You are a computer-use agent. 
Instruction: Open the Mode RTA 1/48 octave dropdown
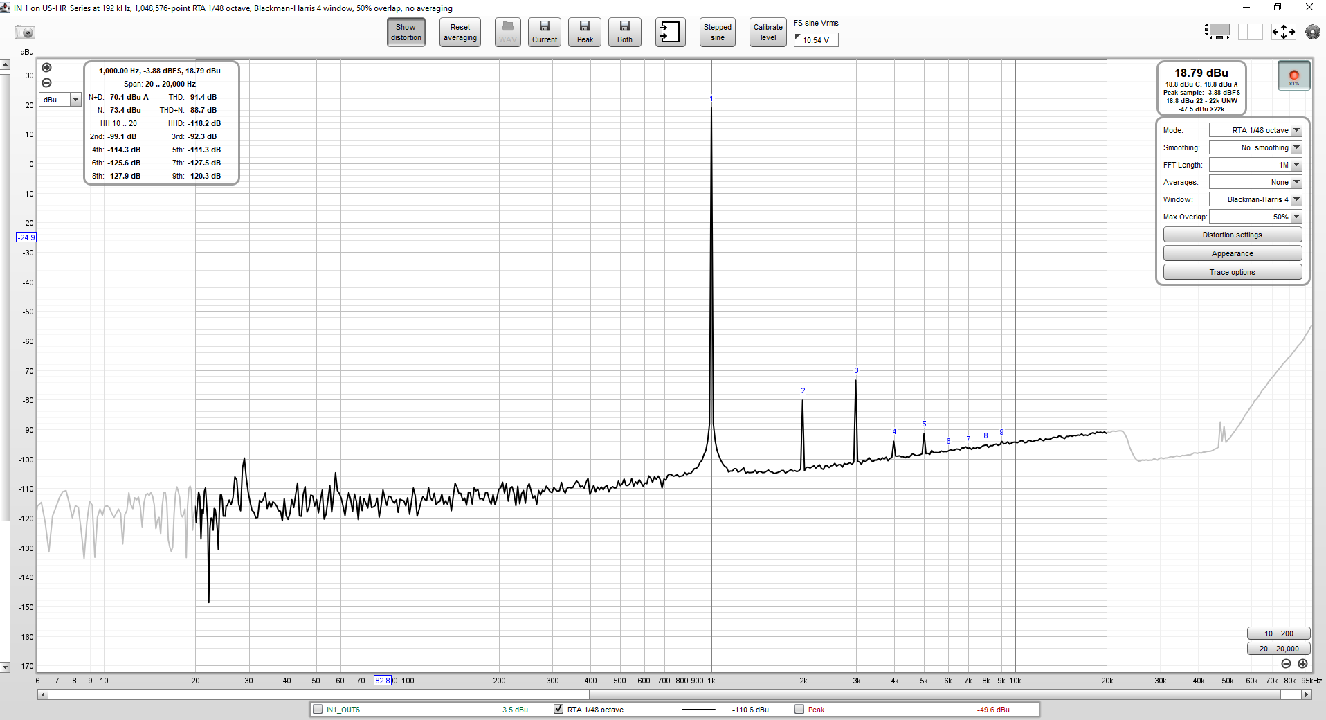click(1255, 130)
